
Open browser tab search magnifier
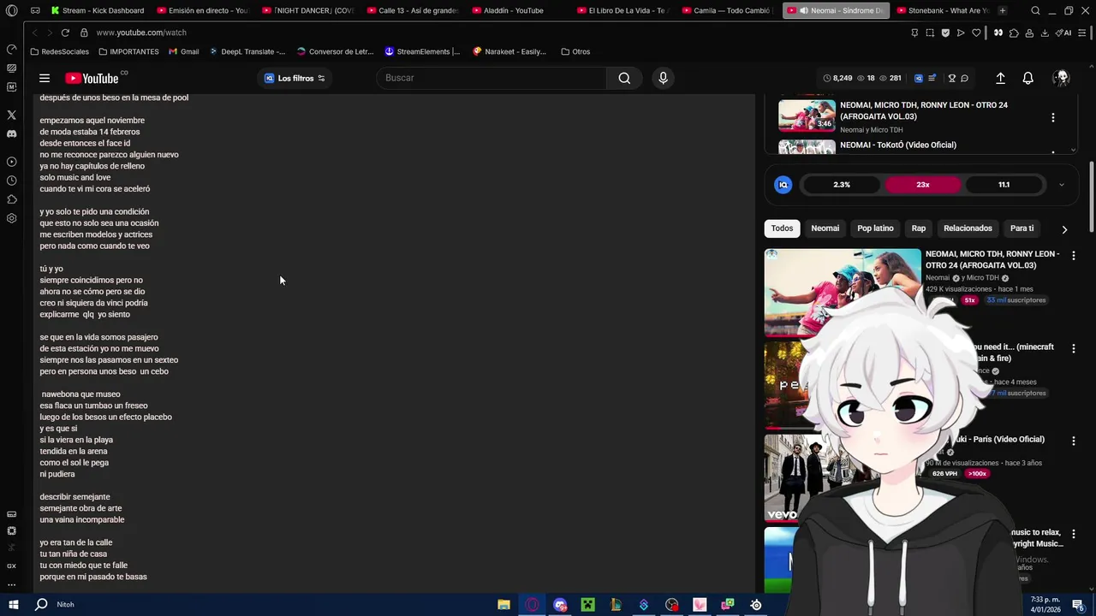(x=1035, y=10)
